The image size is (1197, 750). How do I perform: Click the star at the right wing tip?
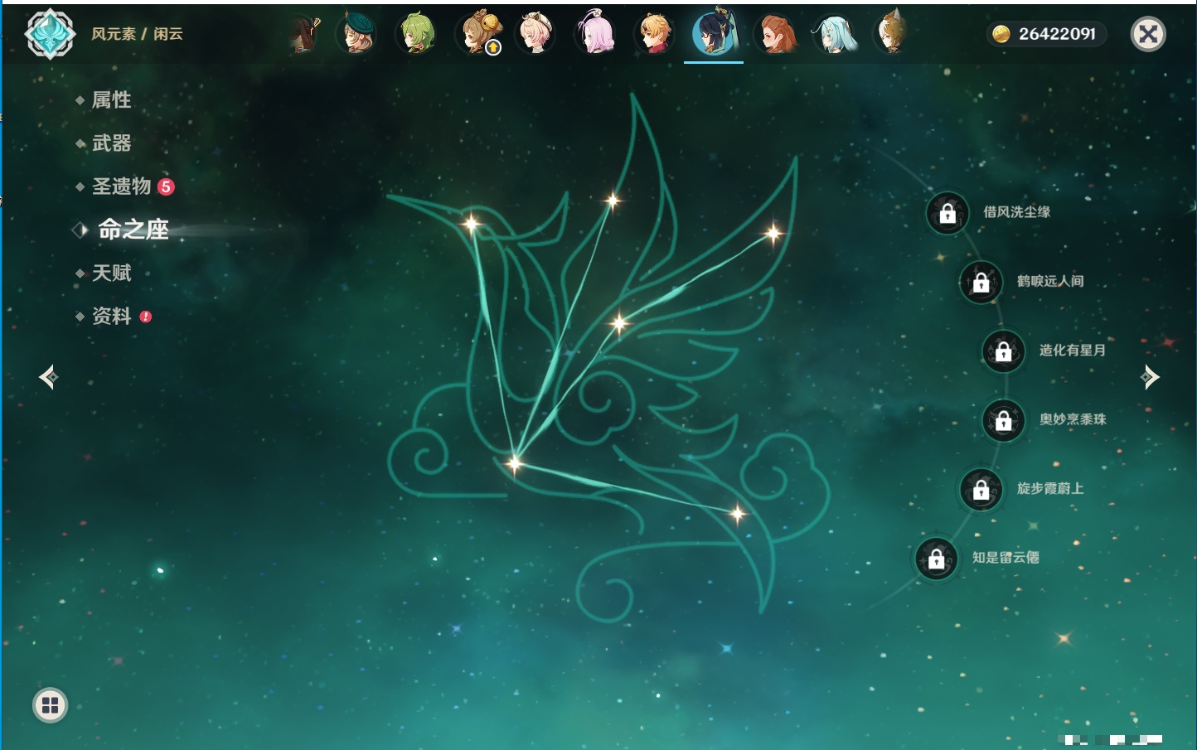[x=773, y=234]
